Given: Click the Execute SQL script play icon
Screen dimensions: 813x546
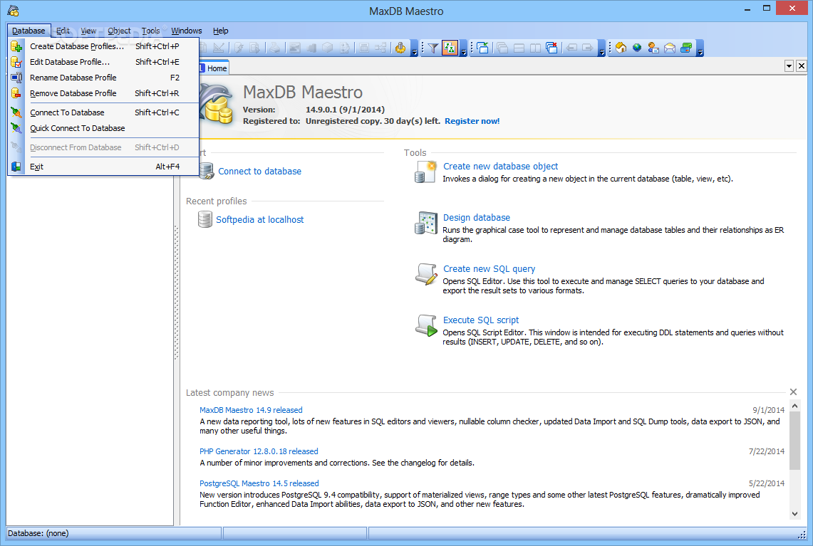Looking at the screenshot, I should pyautogui.click(x=426, y=325).
